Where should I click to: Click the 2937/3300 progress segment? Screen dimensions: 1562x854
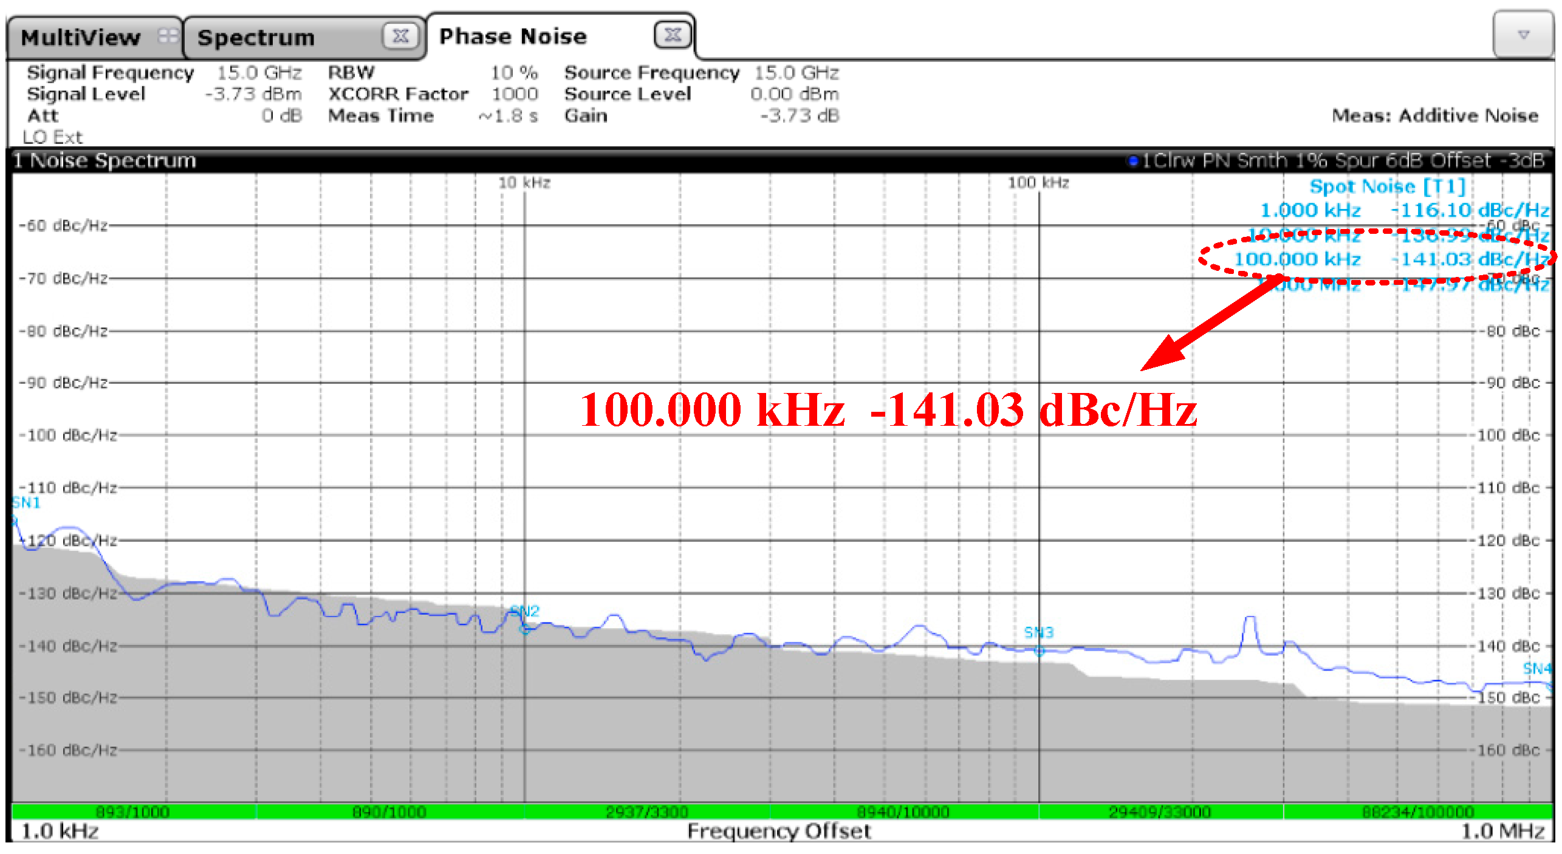(647, 811)
